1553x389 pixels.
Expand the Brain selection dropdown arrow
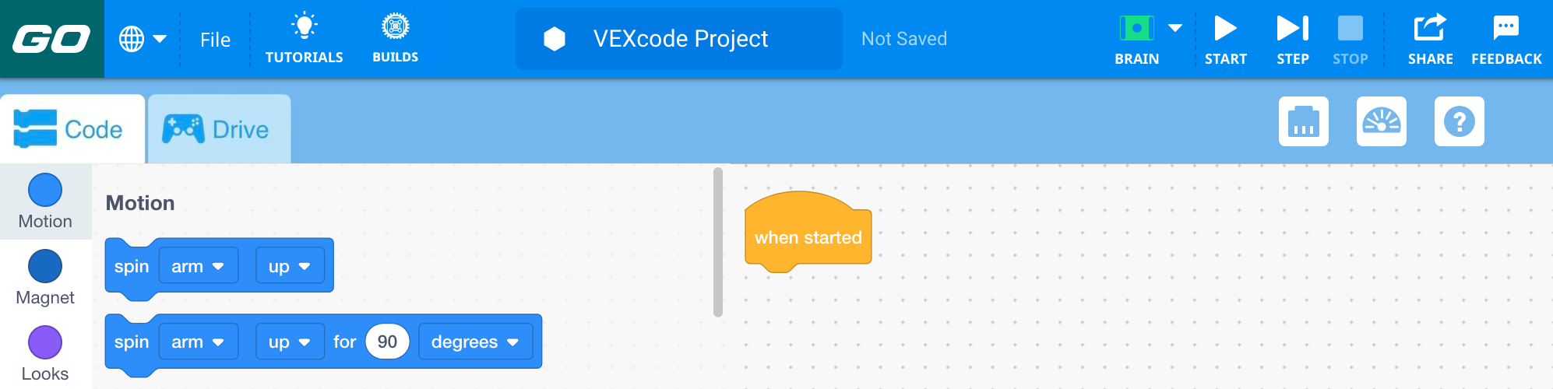point(1175,29)
